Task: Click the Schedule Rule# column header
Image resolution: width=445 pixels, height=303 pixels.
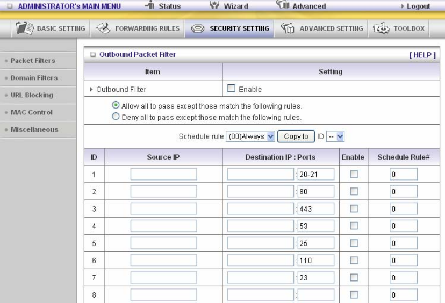Action: click(x=404, y=157)
